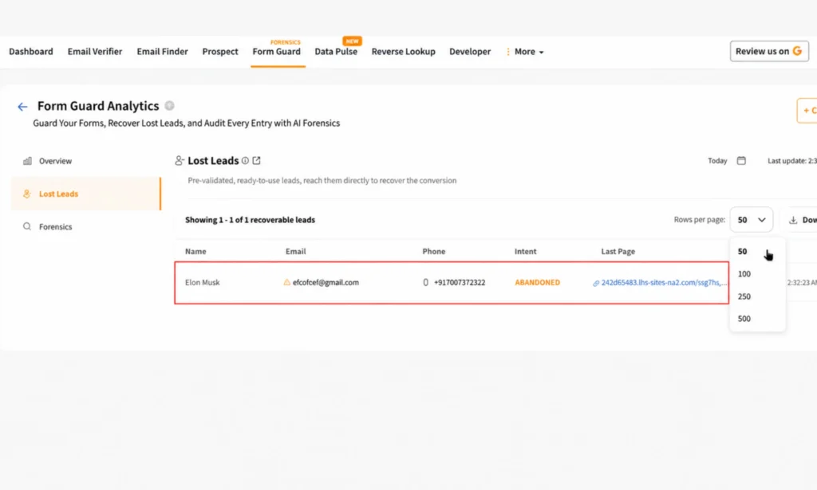Screen dimensions: 817x490
Task: Select 50 rows per page option
Action: pos(743,251)
